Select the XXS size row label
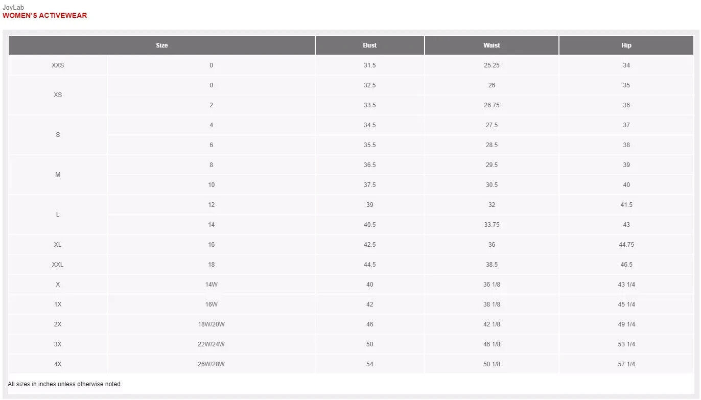The image size is (701, 400). click(x=58, y=65)
